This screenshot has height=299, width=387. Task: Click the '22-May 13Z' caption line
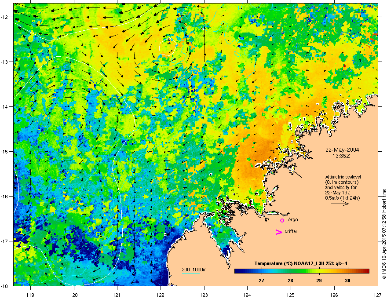[338, 193]
